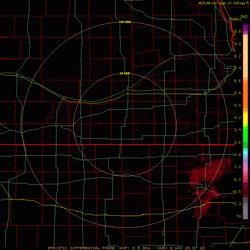This screenshot has height=250, width=250.
Task: Pick the purple swatch atop the color scale
Action: (245, 28)
